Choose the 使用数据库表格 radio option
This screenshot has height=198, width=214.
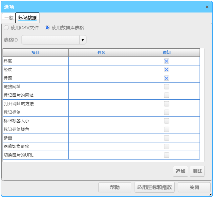tap(47, 28)
